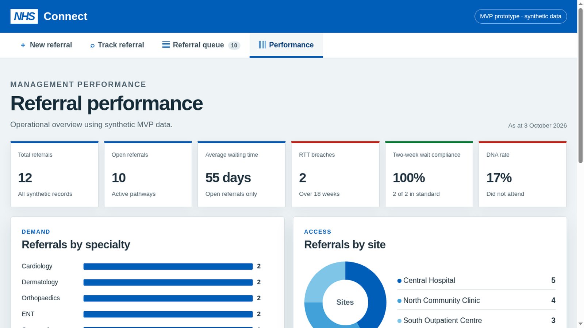The width and height of the screenshot is (584, 328).
Task: Select the Open referrals card
Action: (148, 174)
